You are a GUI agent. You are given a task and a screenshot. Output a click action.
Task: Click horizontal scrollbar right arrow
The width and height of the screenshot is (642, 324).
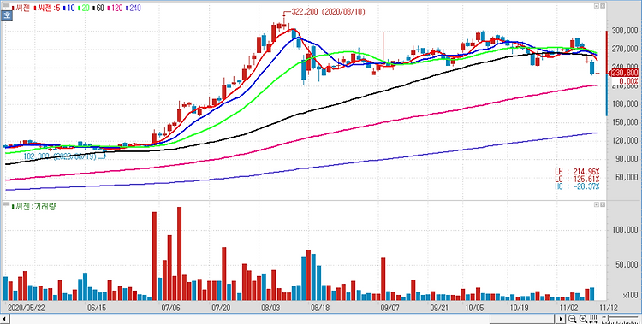click(561, 319)
